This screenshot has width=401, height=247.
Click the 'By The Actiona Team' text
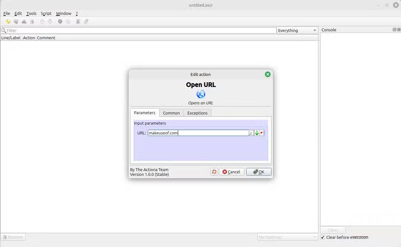pyautogui.click(x=149, y=170)
